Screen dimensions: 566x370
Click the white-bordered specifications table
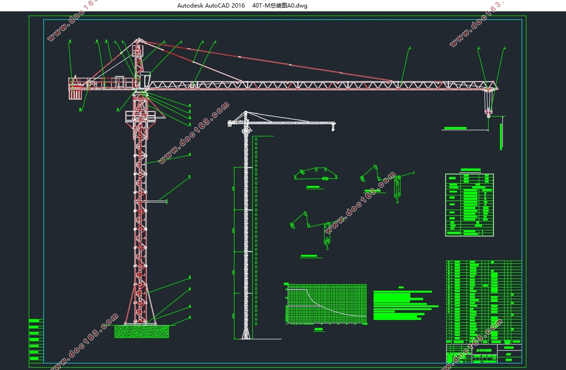(469, 205)
